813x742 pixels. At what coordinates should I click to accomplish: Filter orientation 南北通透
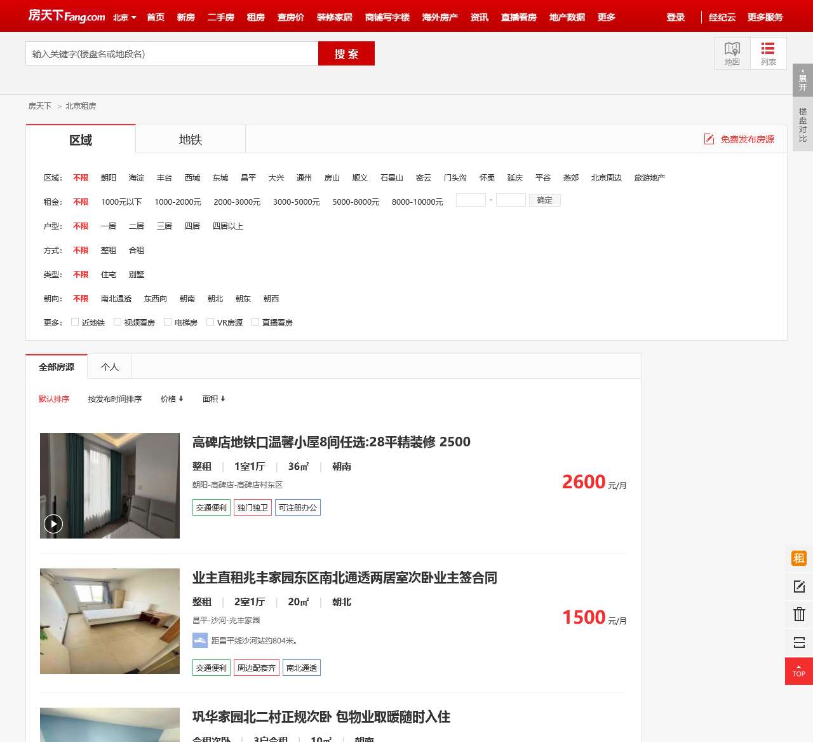116,298
